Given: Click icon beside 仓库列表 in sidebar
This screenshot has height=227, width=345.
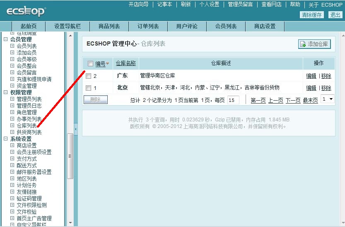Looking at the screenshot, I should point(12,125).
